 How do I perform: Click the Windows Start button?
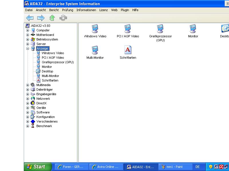38,167
